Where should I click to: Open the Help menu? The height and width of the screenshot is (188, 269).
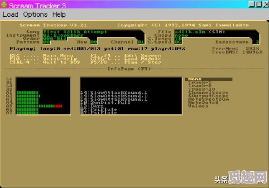pyautogui.click(x=59, y=14)
